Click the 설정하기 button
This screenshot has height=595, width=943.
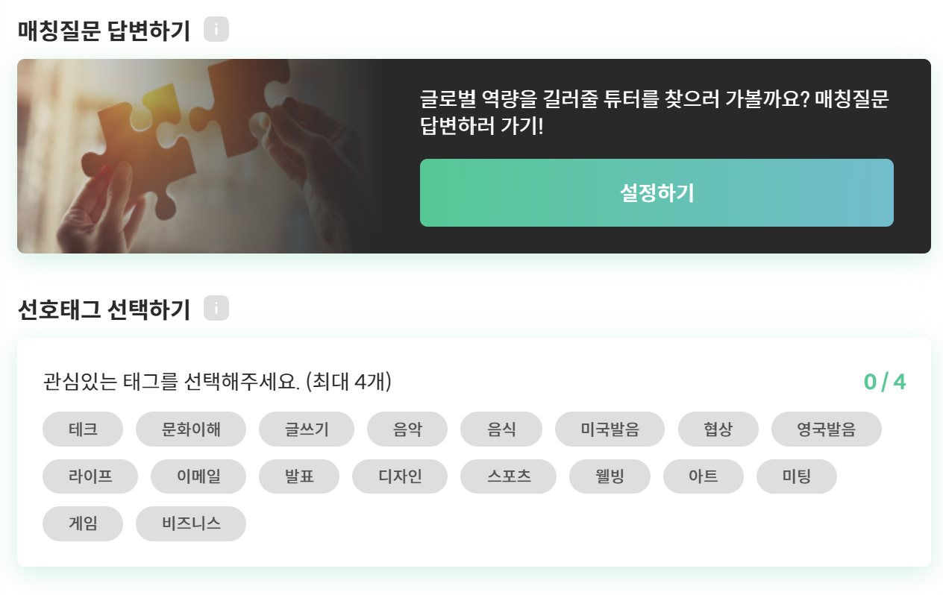click(657, 192)
